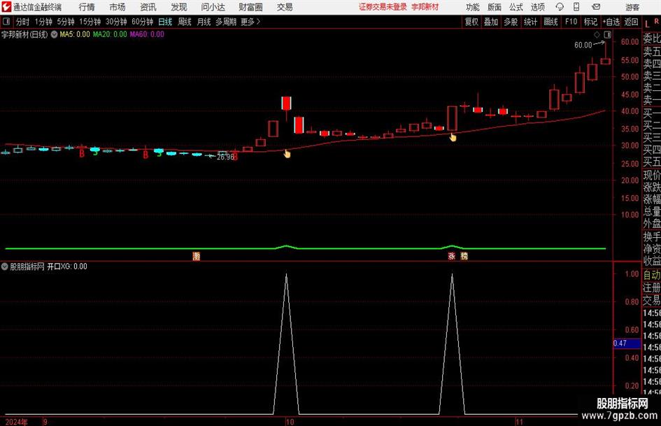Screen dimensions: 661x426
Task: Open the 选项 menu
Action: point(538,7)
